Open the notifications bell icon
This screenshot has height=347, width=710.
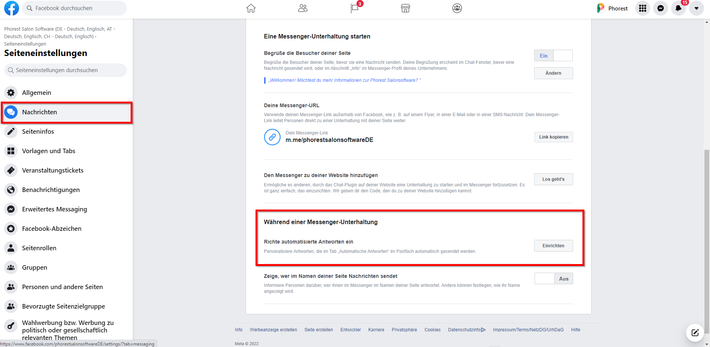678,8
